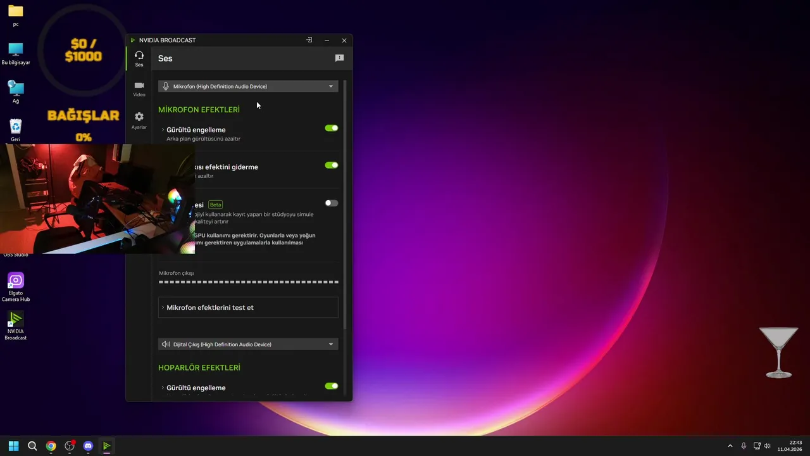Switch to the Video tab
810x456 pixels.
139,89
